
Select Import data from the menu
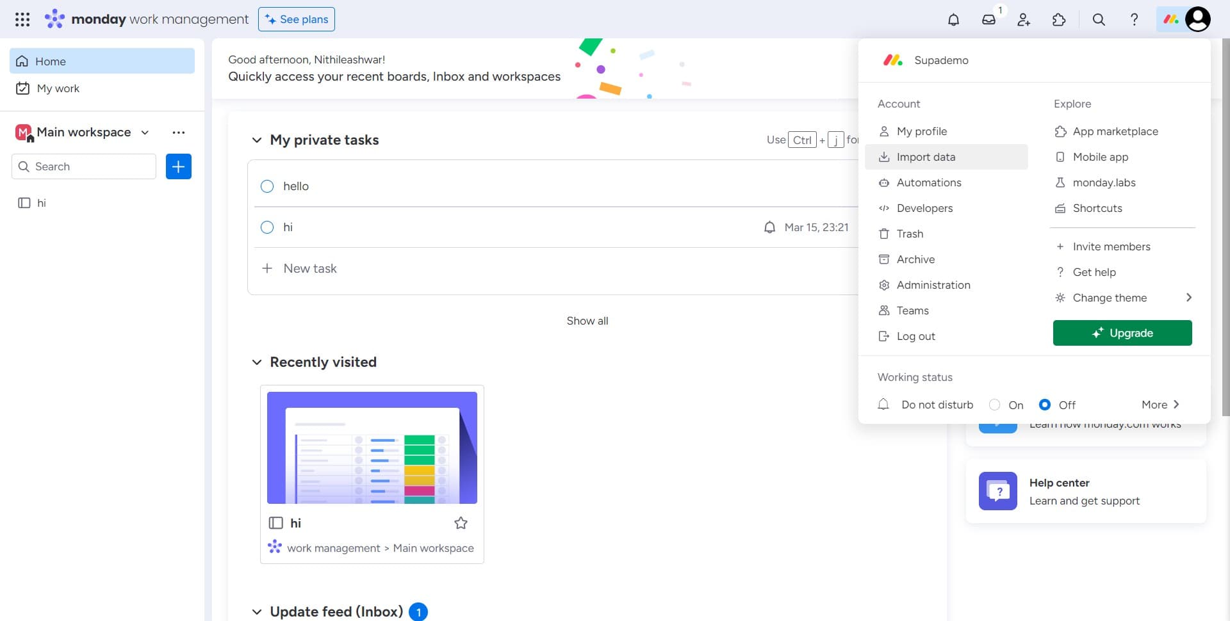(x=926, y=157)
